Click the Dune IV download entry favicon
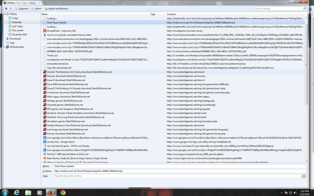 point(45,80)
